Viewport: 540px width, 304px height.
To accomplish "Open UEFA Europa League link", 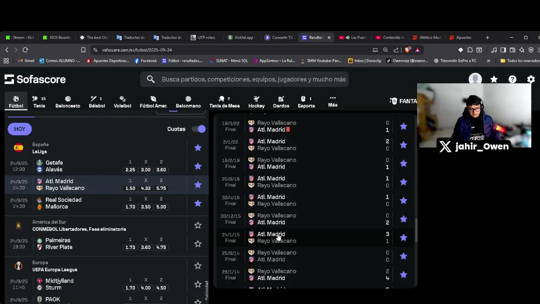I will 55,270.
